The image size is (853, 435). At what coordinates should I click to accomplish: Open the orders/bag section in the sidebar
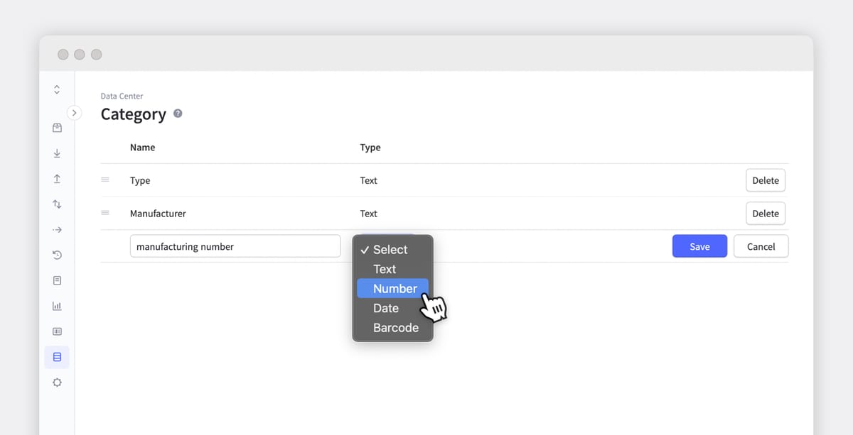click(x=57, y=128)
